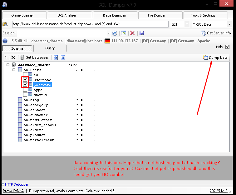Image resolution: width=236 pixels, height=195 pixels.
Task: Click the red X delete session icon
Action: pos(132,33)
